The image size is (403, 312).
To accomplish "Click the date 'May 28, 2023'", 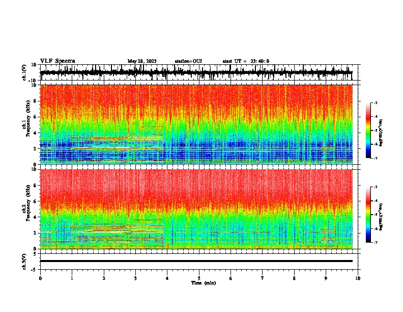I will coord(142,61).
